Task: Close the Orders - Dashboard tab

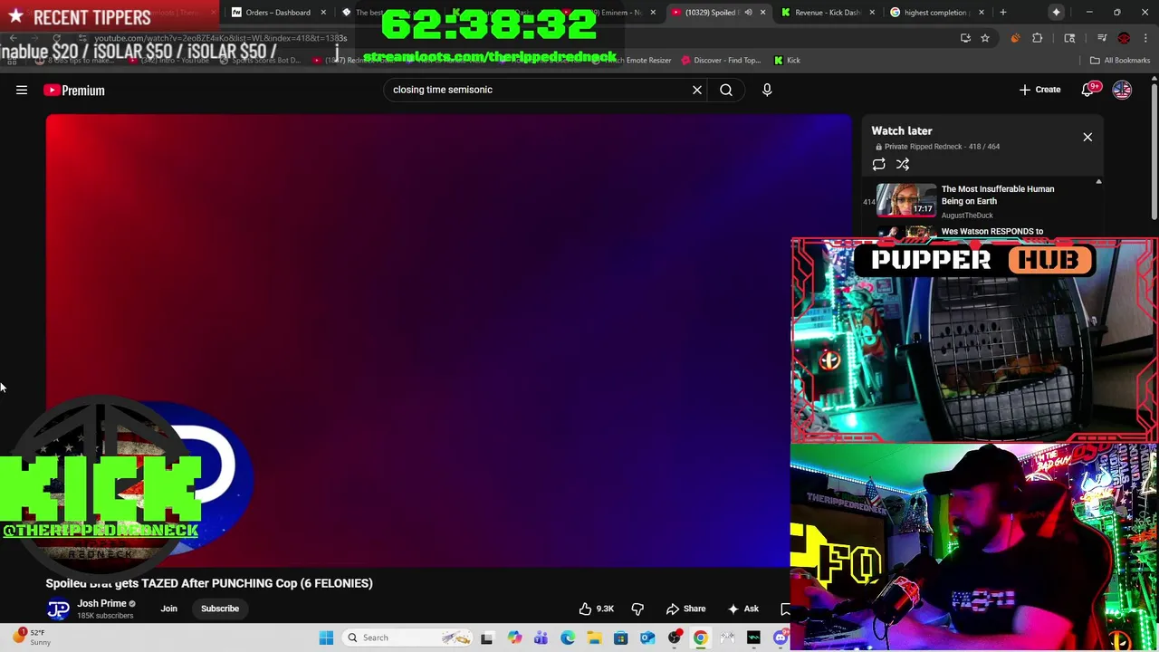Action: click(x=323, y=13)
